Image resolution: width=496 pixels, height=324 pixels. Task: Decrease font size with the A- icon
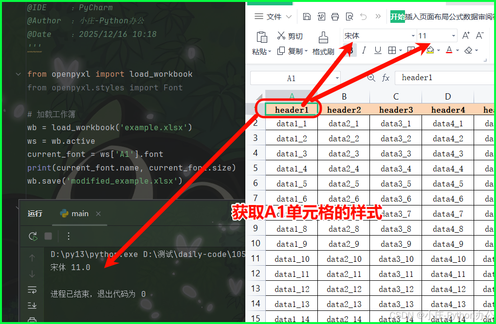coord(480,35)
